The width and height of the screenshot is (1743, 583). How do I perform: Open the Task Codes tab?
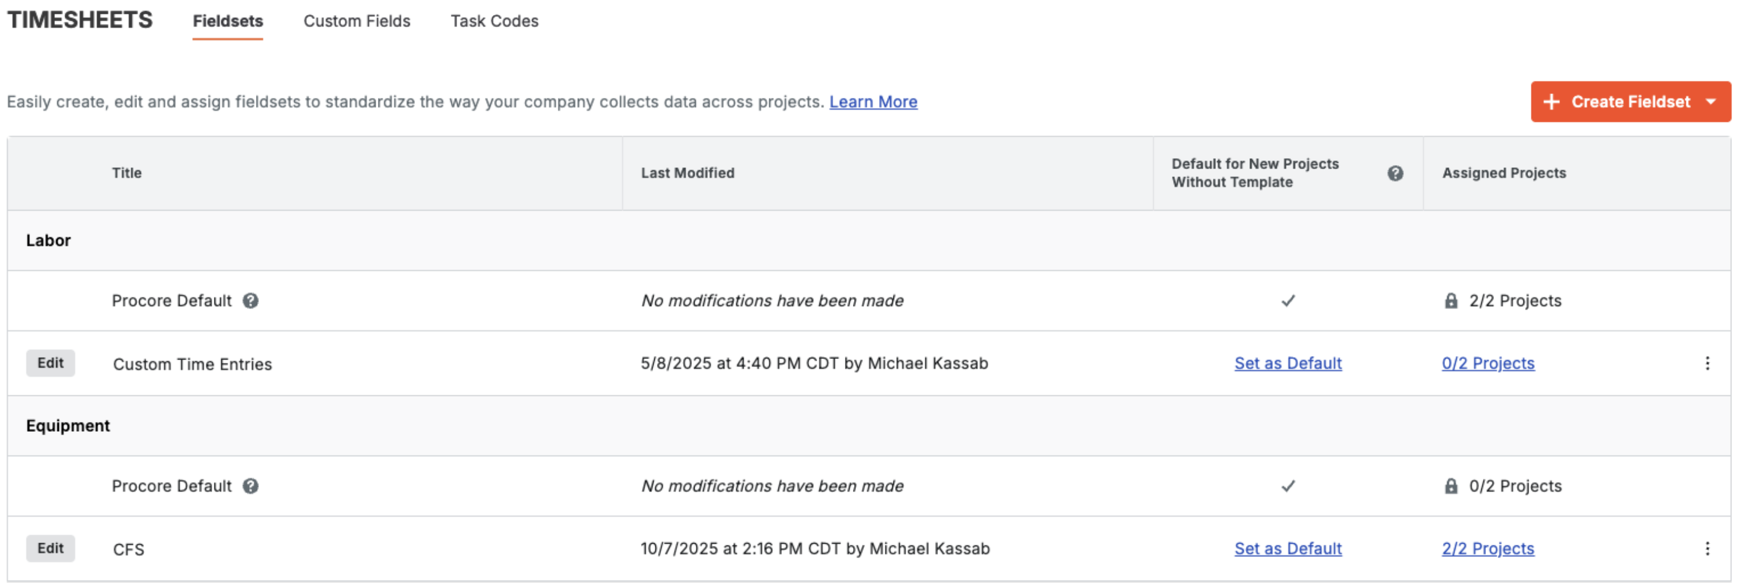click(494, 21)
